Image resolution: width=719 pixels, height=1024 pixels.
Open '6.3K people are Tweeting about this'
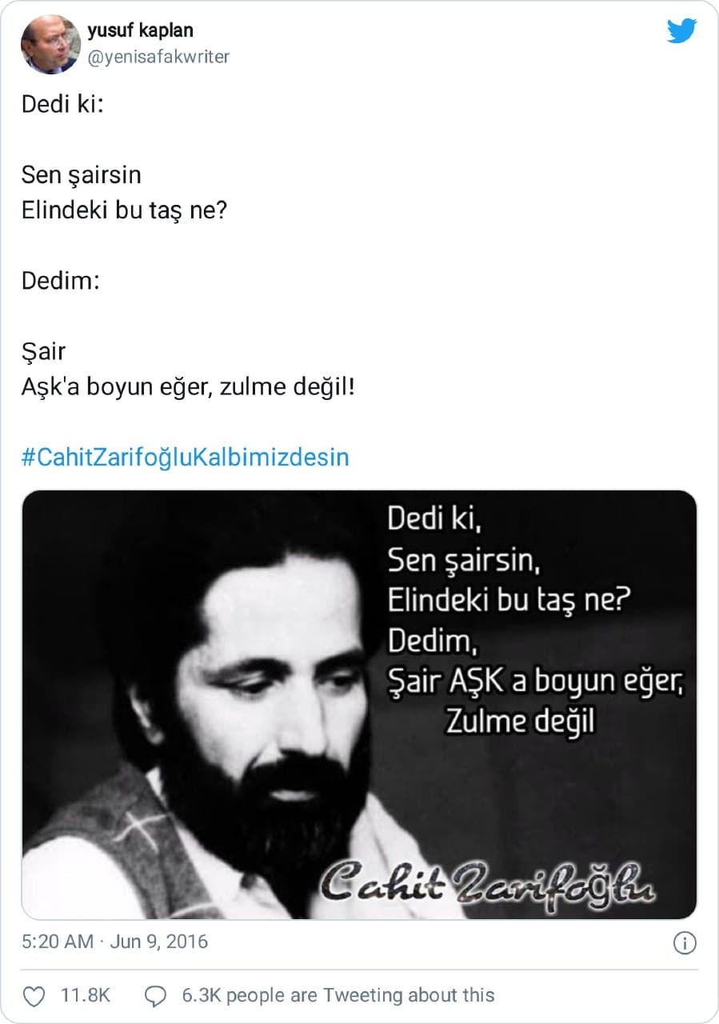(x=338, y=995)
